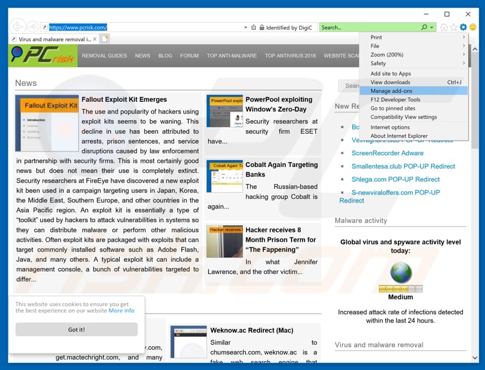Open Shlega.com POP-UP Redirect link
The image size is (485, 370).
coord(395,179)
